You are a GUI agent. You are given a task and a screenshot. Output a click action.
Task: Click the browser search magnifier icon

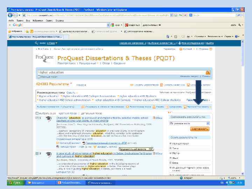pos(239,15)
